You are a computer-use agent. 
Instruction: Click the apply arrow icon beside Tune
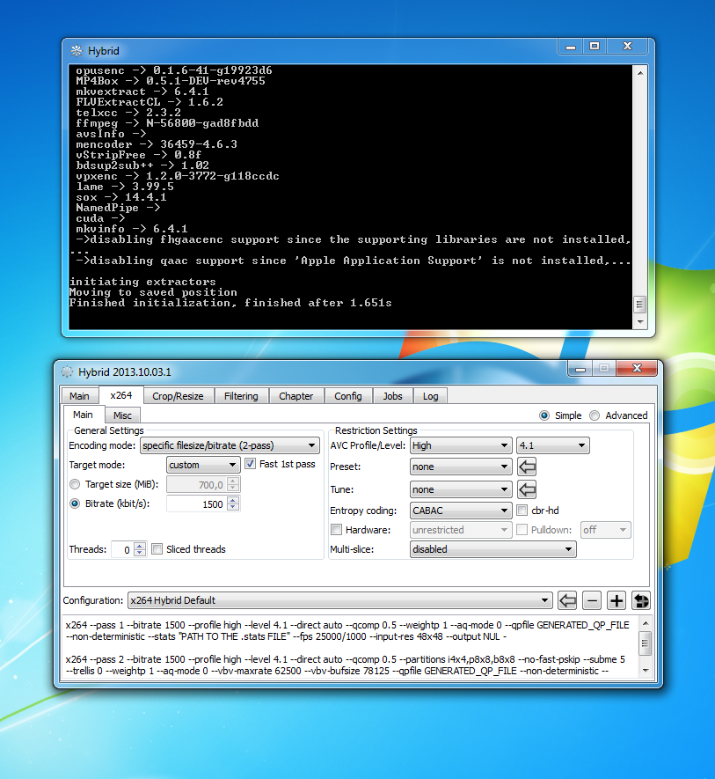[x=527, y=489]
